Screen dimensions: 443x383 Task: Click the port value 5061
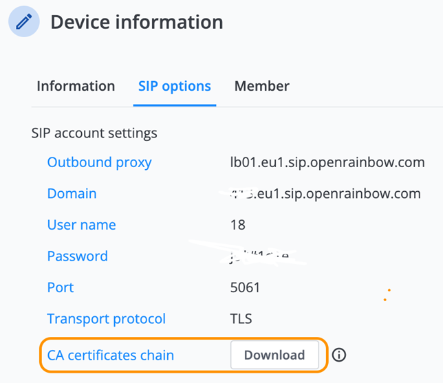[x=245, y=287]
